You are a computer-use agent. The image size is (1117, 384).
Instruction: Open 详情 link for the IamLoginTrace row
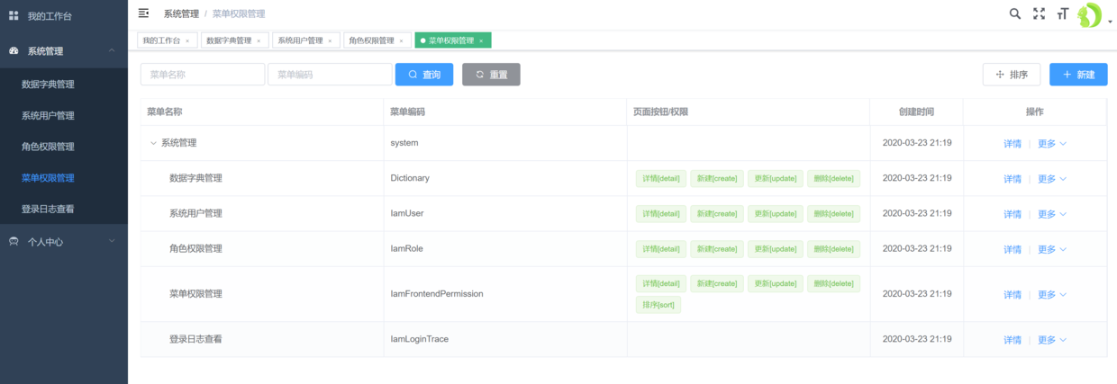(x=1013, y=340)
